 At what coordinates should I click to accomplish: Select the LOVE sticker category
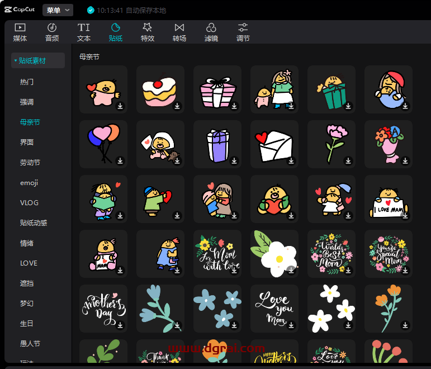click(29, 263)
